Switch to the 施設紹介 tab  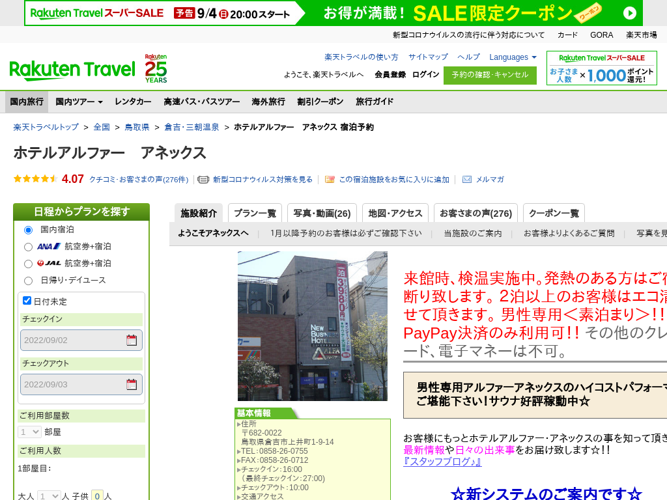tap(199, 213)
